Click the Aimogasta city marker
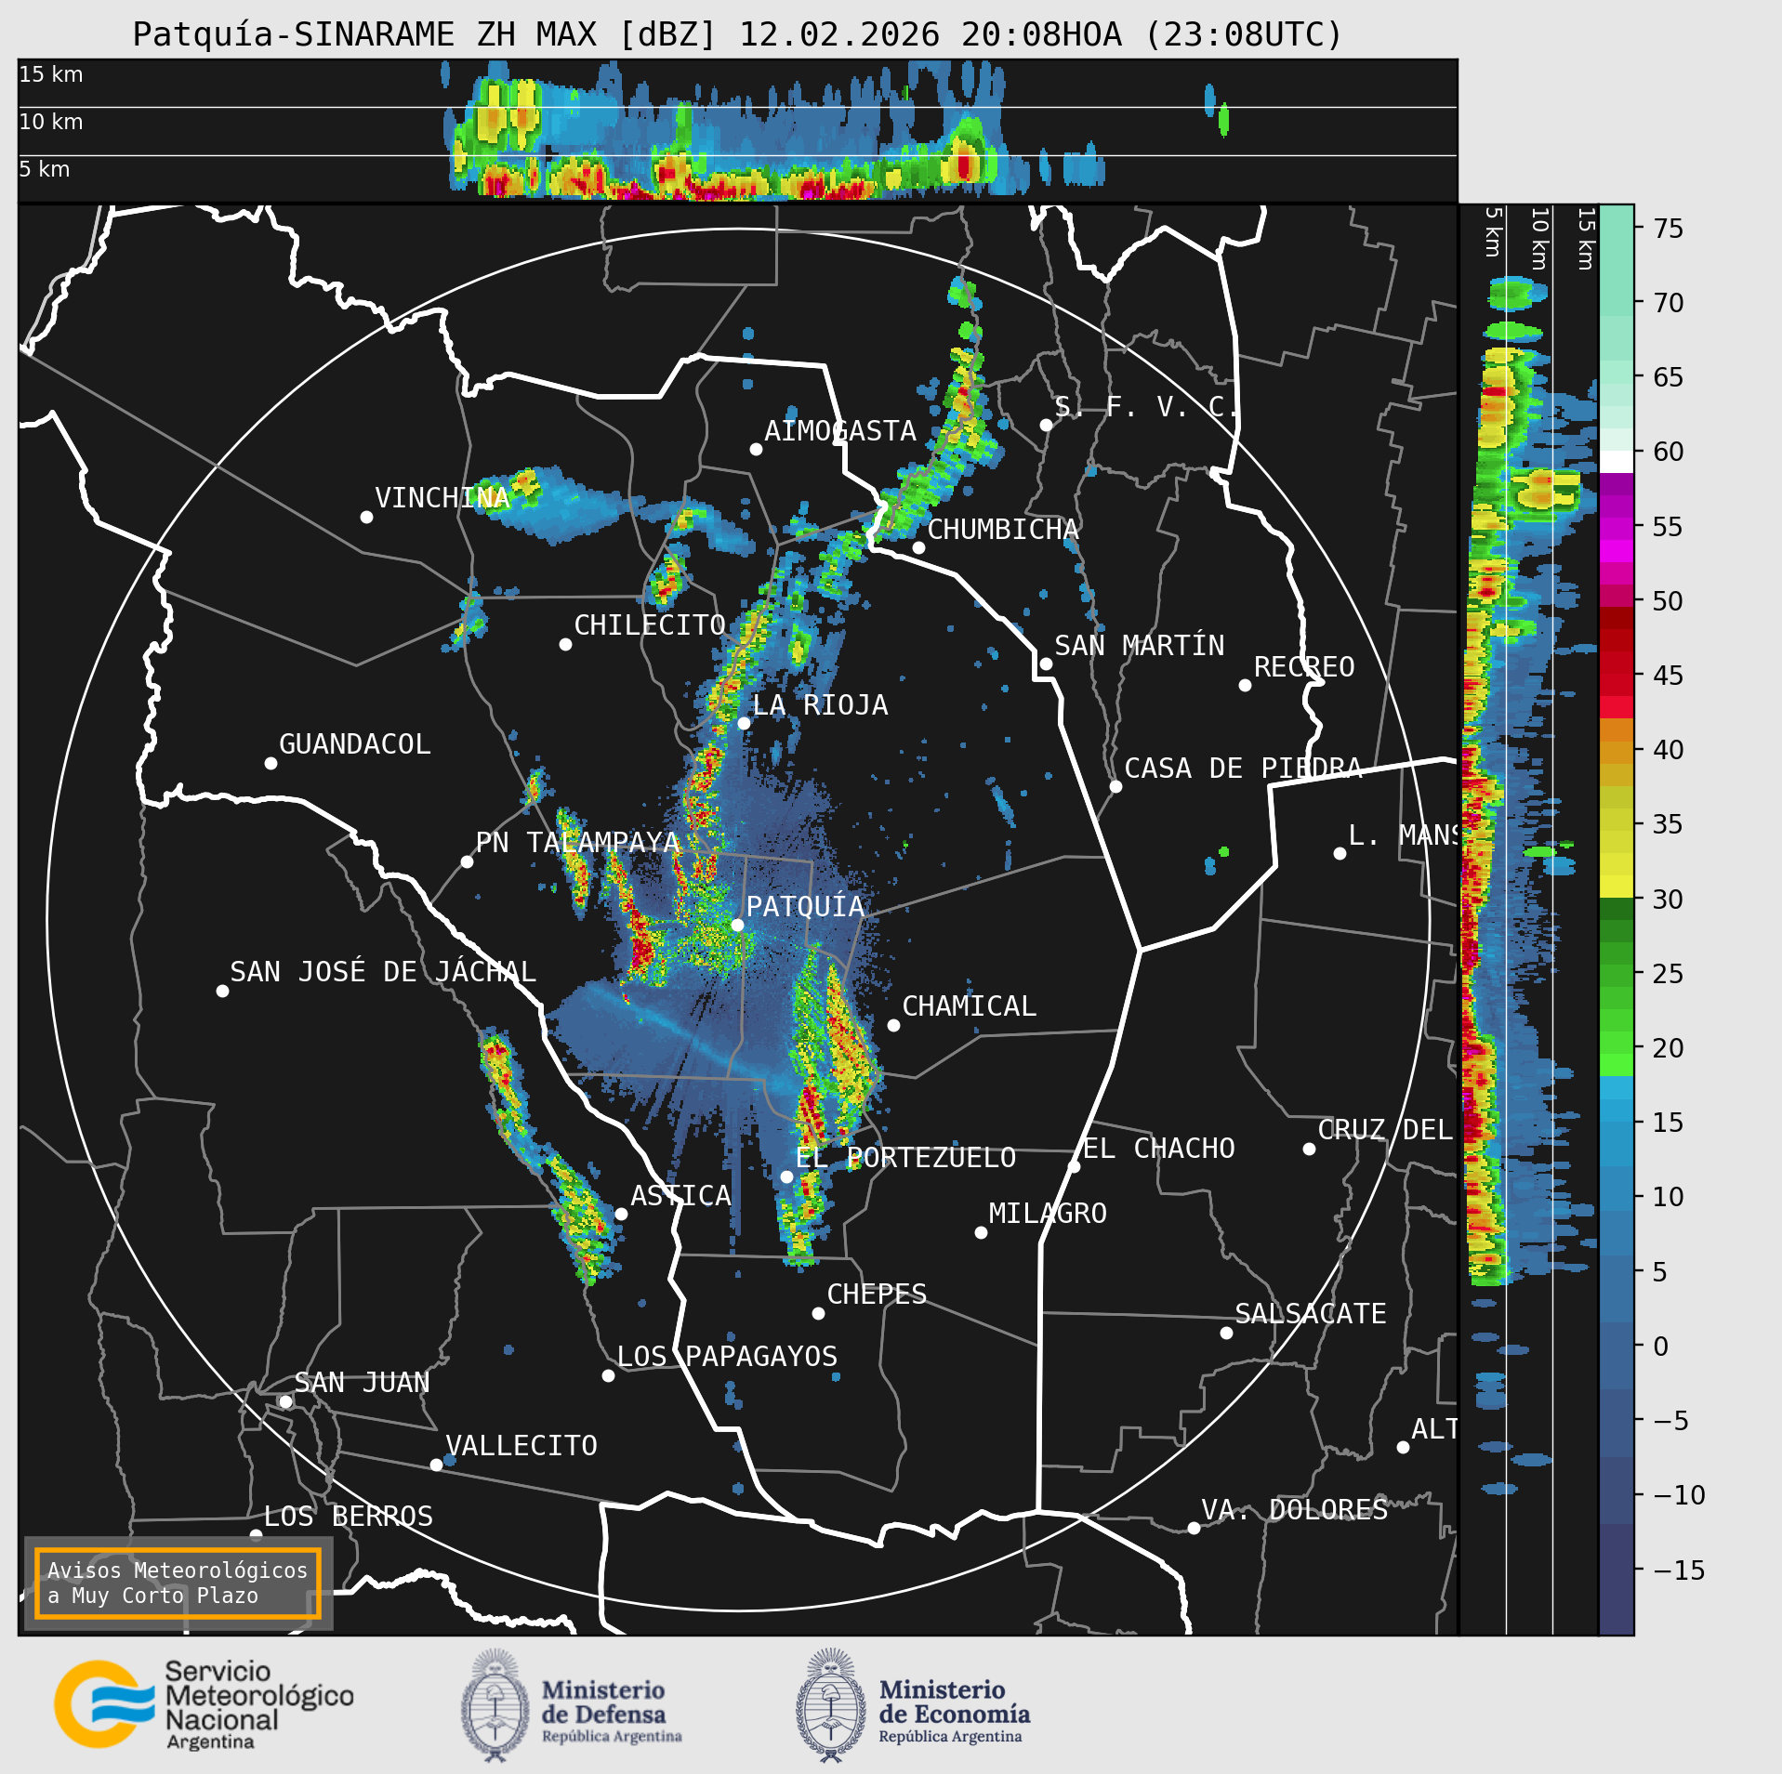Image resolution: width=1782 pixels, height=1774 pixels. tap(756, 449)
